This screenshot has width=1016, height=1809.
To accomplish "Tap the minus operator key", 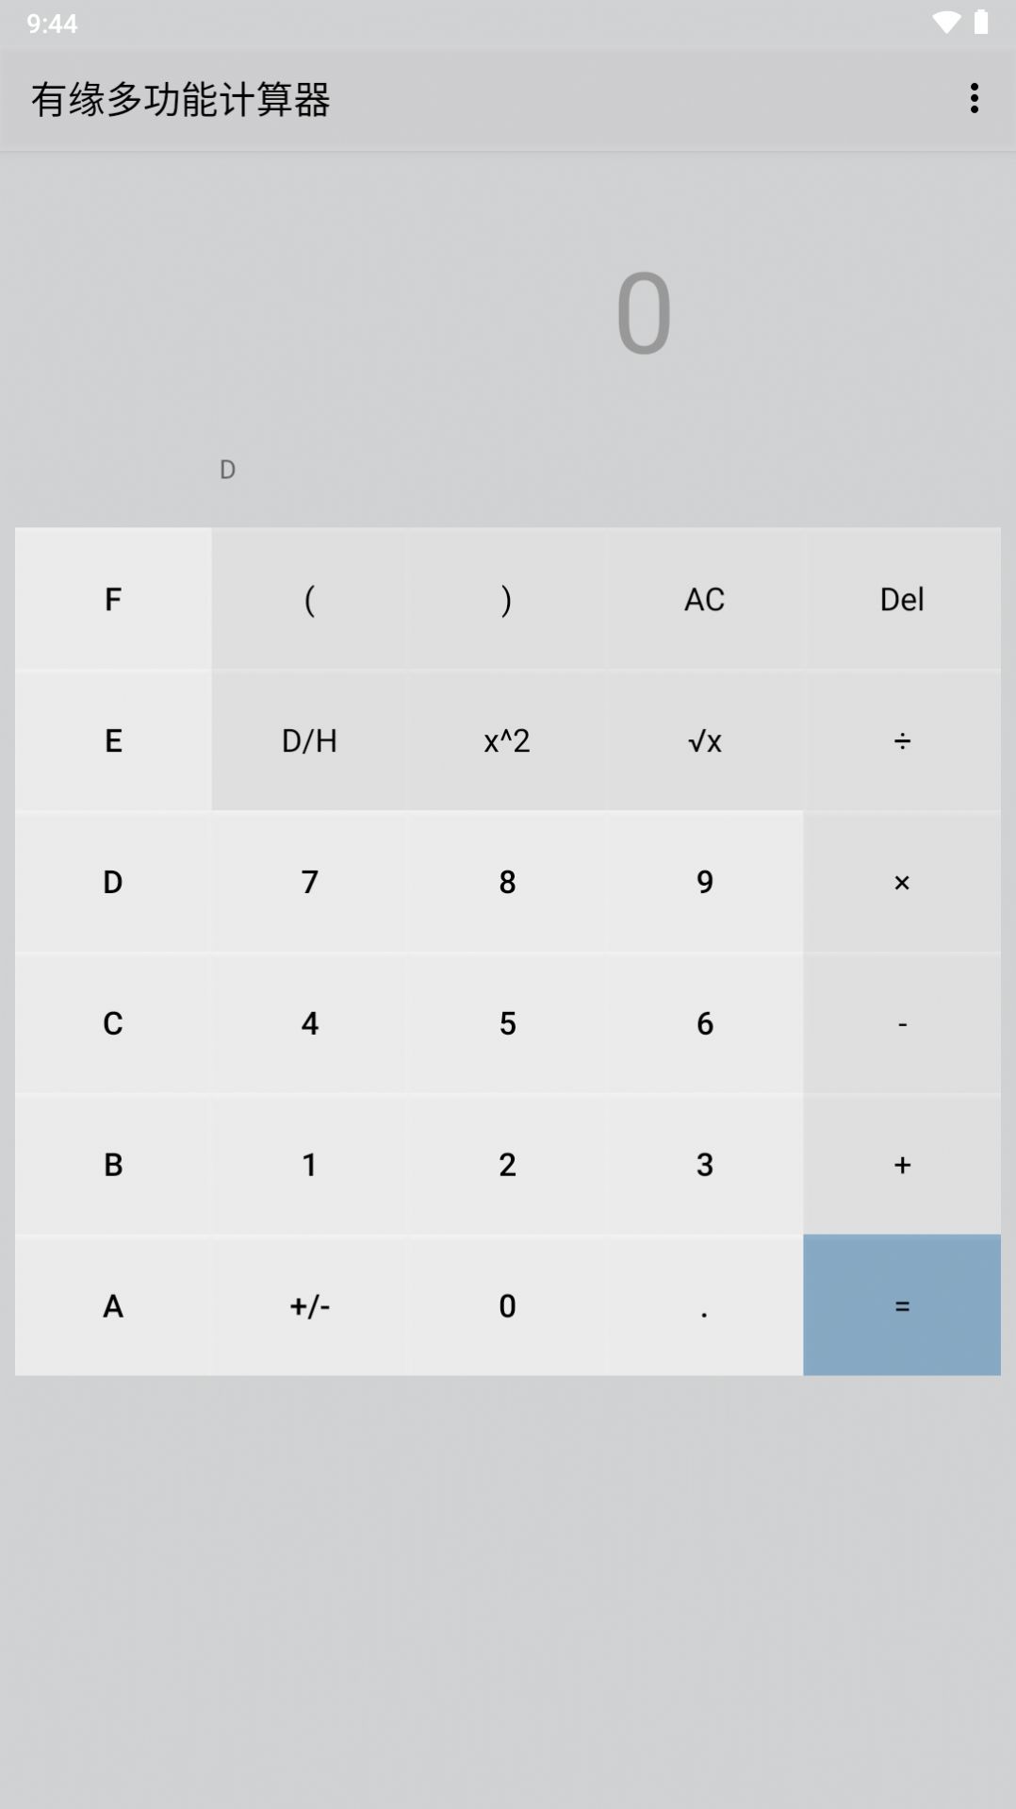I will (902, 1023).
